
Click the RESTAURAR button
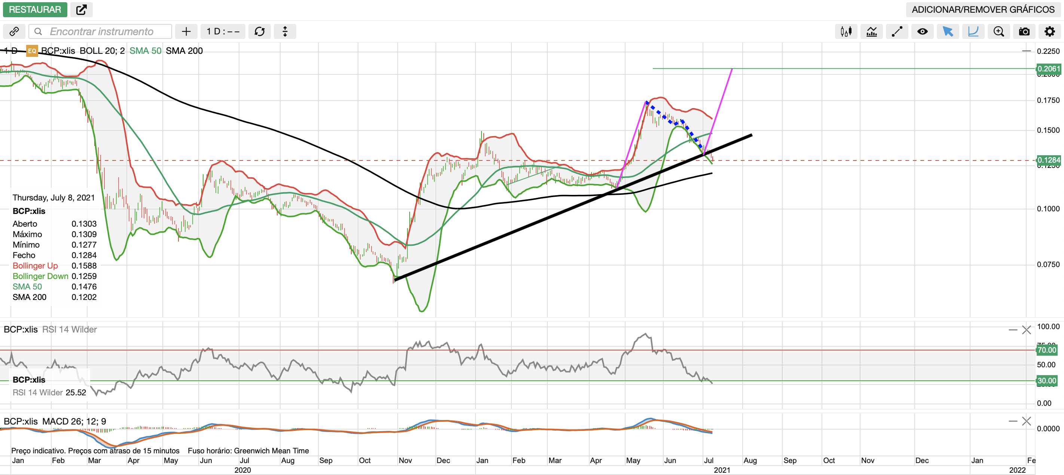(x=35, y=9)
